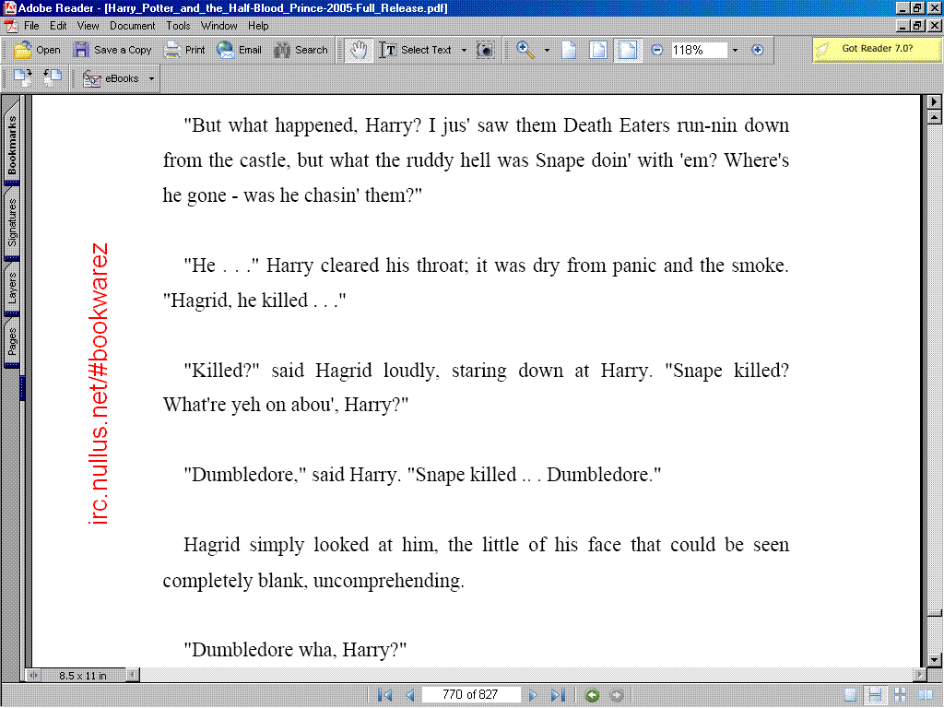Go to the previous page

tap(410, 695)
